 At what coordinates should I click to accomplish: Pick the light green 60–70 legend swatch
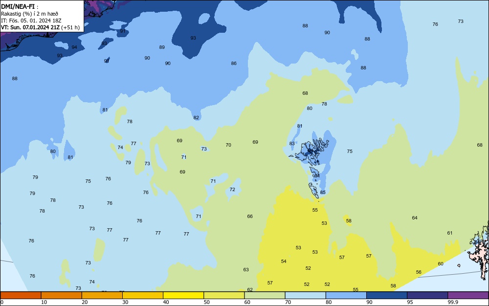[265, 295]
